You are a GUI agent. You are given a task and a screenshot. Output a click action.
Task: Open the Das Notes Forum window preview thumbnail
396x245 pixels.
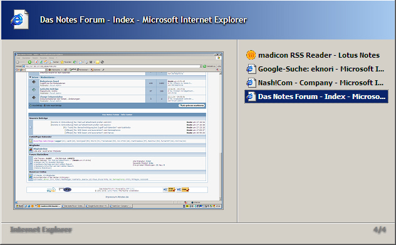pos(118,130)
